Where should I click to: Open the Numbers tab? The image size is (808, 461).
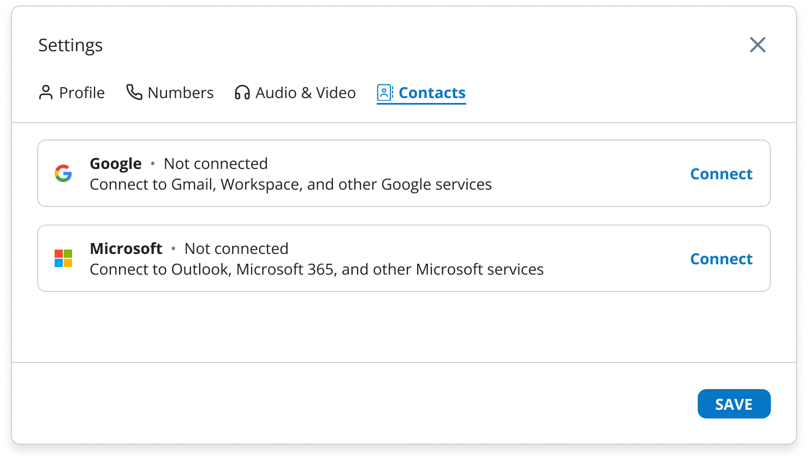tap(180, 93)
